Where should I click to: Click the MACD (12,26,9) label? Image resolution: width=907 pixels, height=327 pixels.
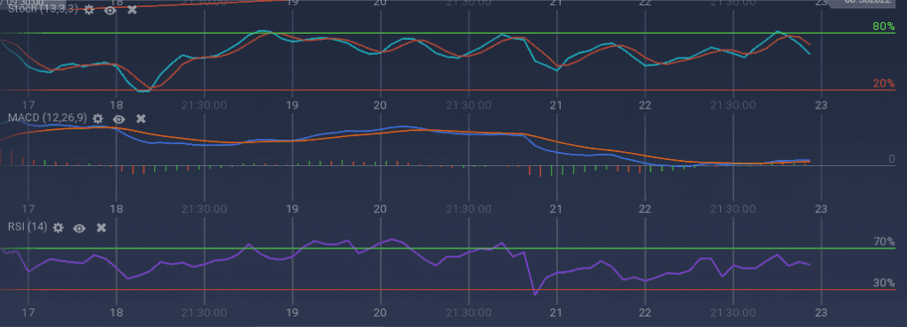[x=48, y=118]
